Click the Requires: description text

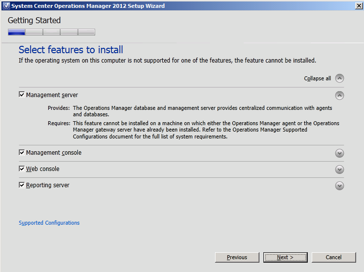click(x=206, y=130)
